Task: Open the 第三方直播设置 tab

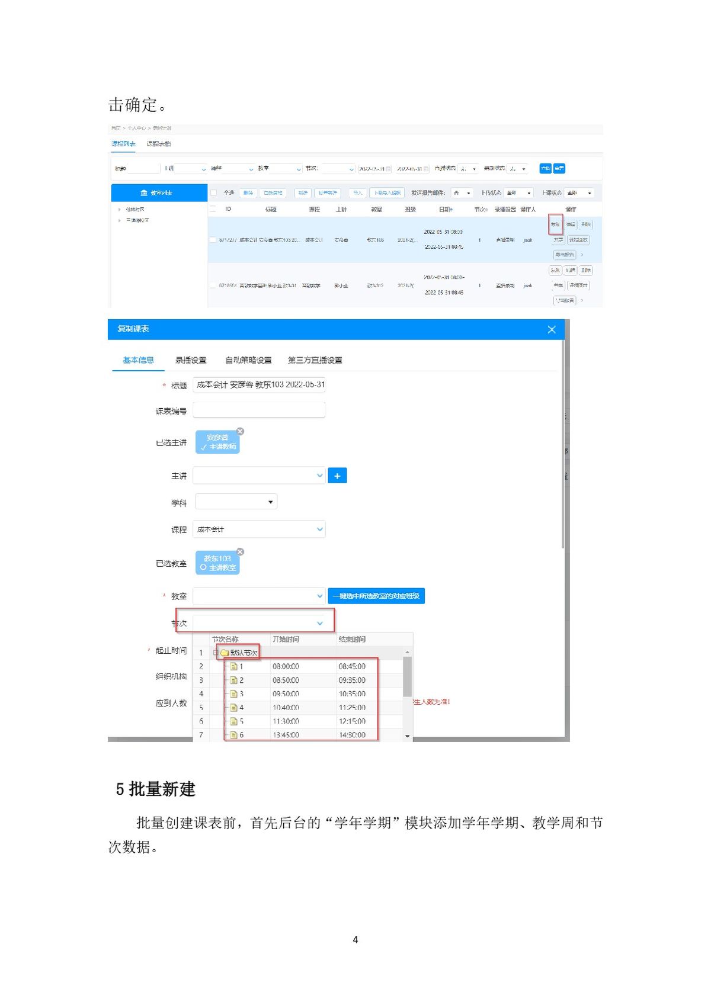Action: (x=315, y=360)
